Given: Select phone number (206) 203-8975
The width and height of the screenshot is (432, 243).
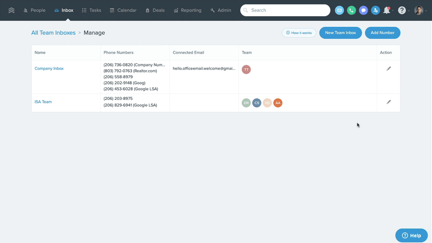Looking at the screenshot, I should click(x=118, y=99).
